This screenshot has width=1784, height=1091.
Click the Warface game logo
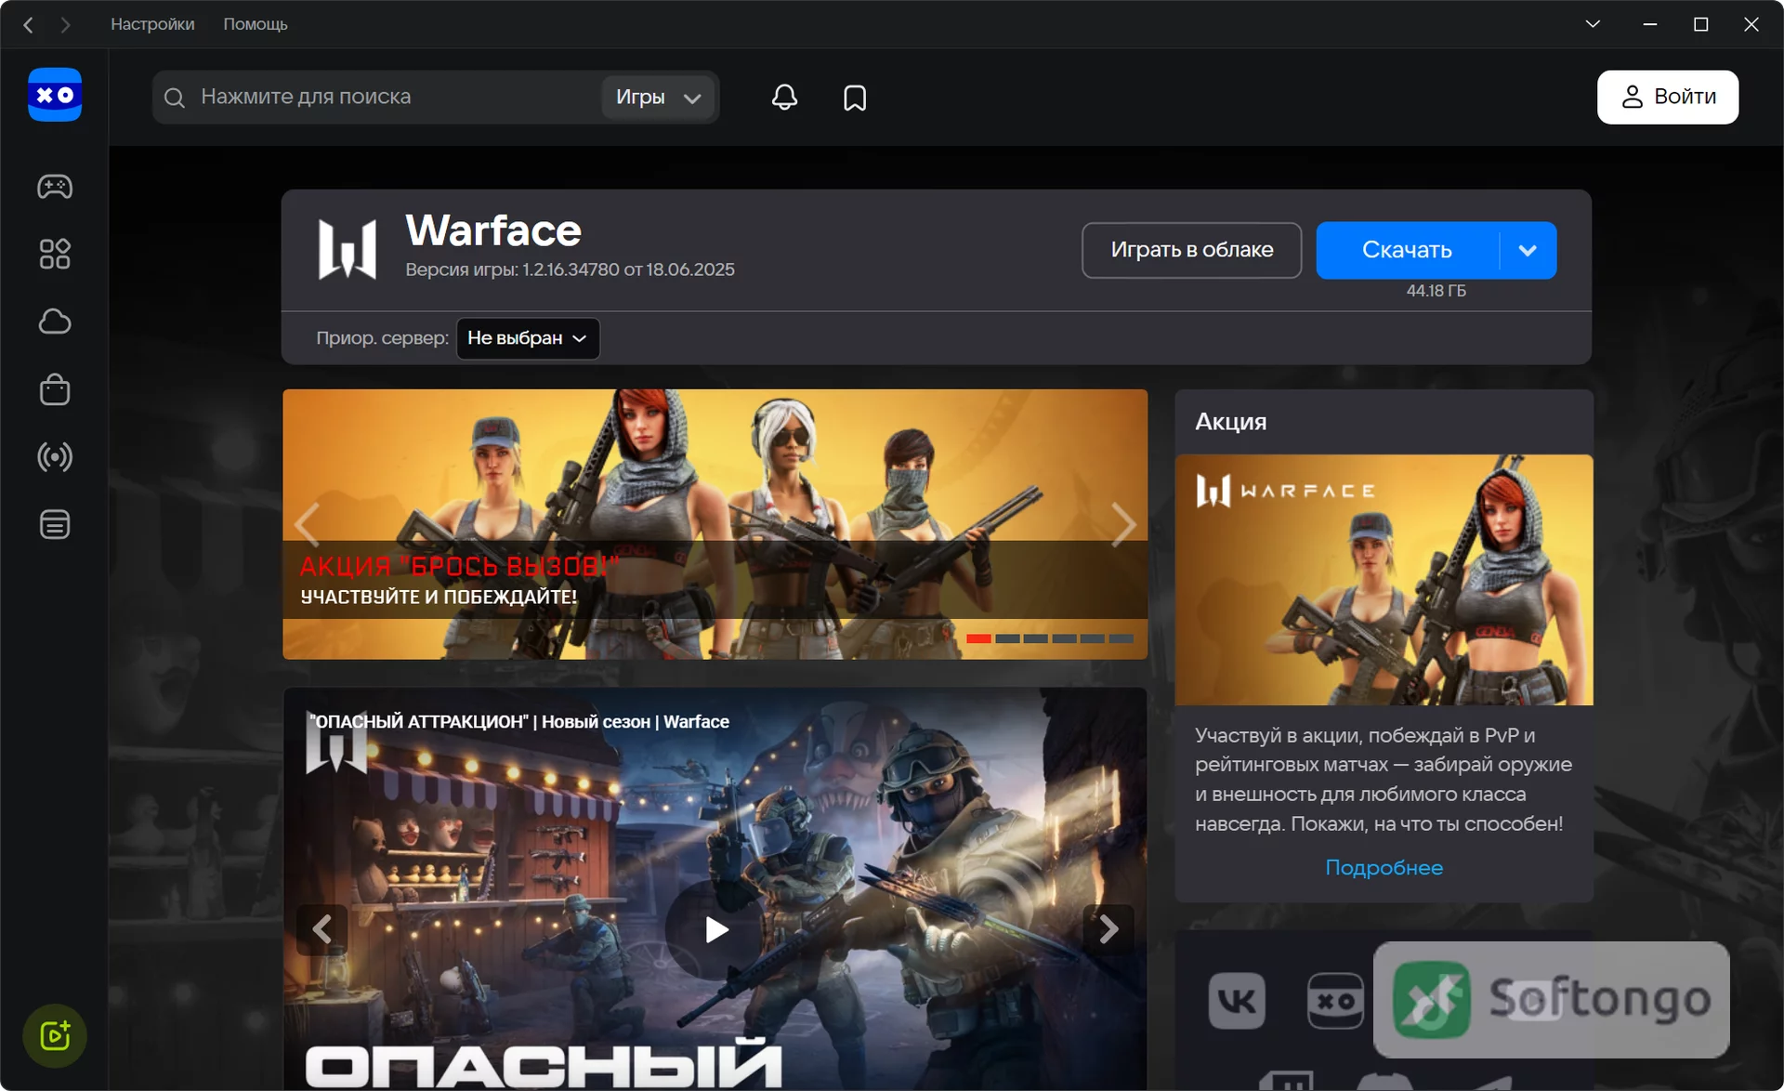click(x=348, y=249)
